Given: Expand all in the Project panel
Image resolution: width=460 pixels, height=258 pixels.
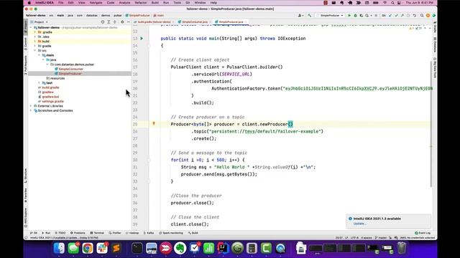Looking at the screenshot, I should [x=109, y=22].
